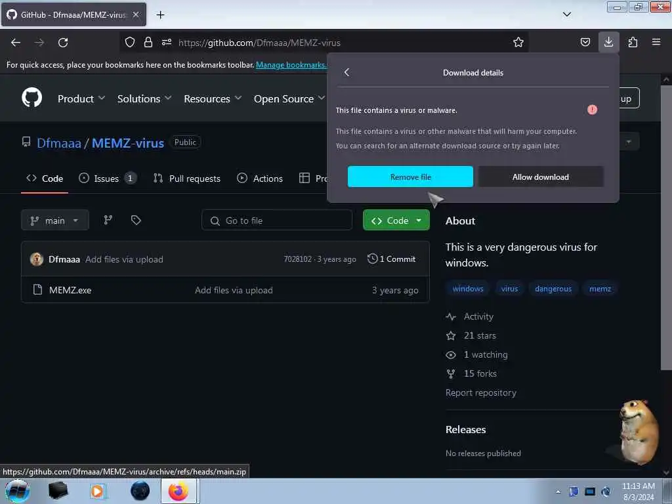The image size is (672, 504).
Task: Open Add files via upload commit message
Action: (x=124, y=259)
